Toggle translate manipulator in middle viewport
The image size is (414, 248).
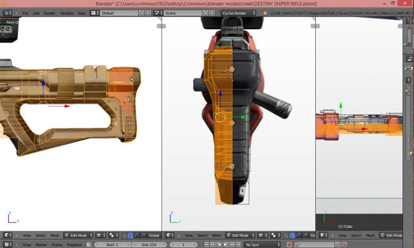click(292, 235)
